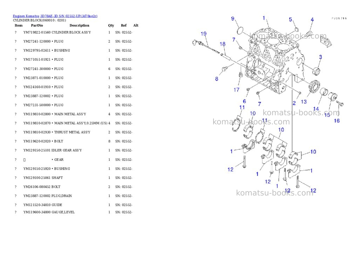Screen dimensions: 359x254
Task: Click callout number 16 in diagram
Action: [337, 121]
